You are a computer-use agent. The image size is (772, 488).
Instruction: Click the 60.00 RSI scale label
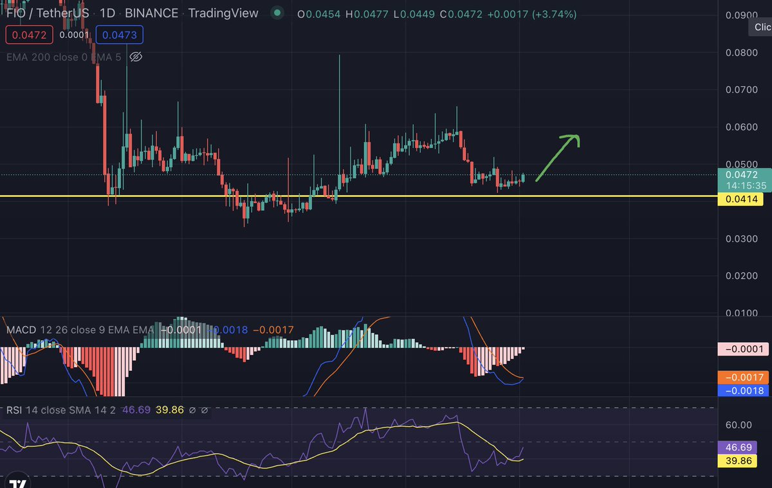tap(739, 424)
